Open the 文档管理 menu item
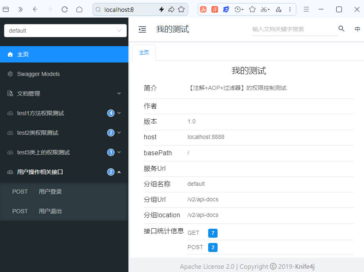The width and height of the screenshot is (364, 272). [64, 94]
